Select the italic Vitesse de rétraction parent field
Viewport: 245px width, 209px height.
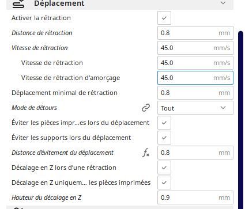pyautogui.click(x=195, y=48)
